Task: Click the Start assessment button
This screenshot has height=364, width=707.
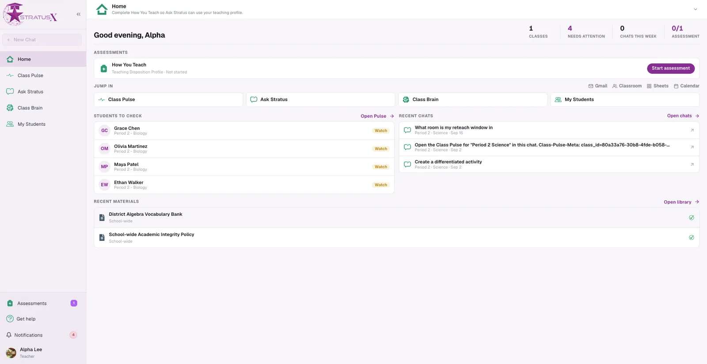Action: point(671,68)
